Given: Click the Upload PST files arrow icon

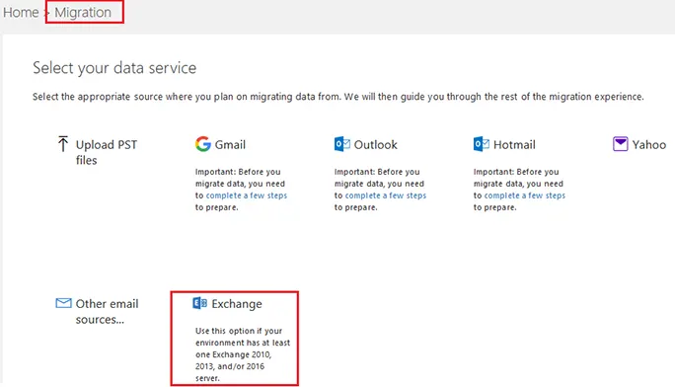Looking at the screenshot, I should click(x=63, y=144).
